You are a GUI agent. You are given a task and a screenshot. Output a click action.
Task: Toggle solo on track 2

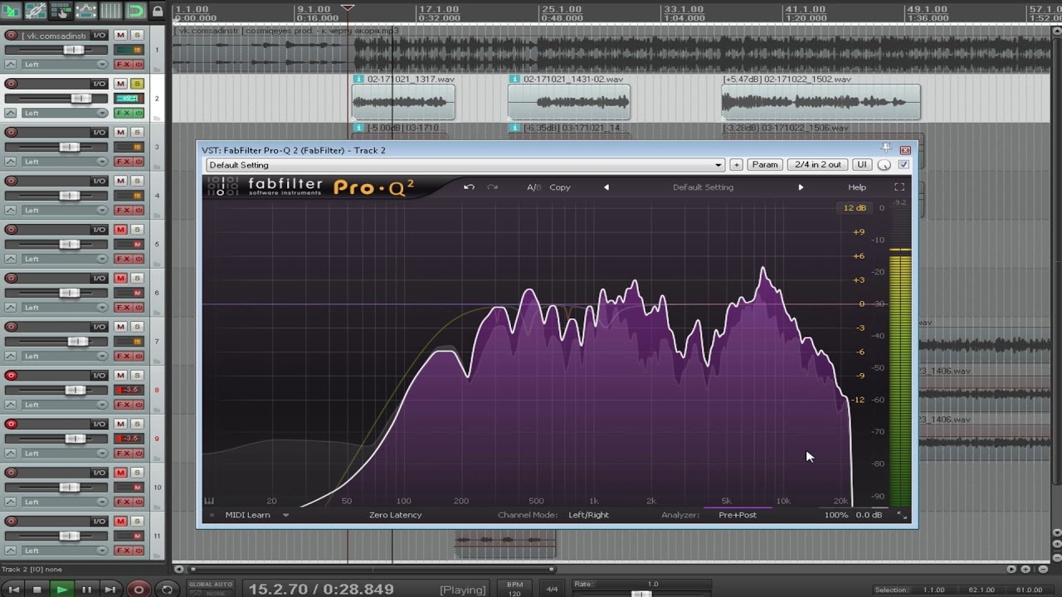[x=137, y=84]
